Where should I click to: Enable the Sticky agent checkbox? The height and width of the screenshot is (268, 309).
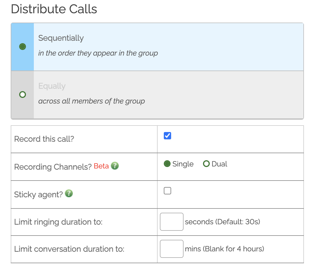(167, 191)
